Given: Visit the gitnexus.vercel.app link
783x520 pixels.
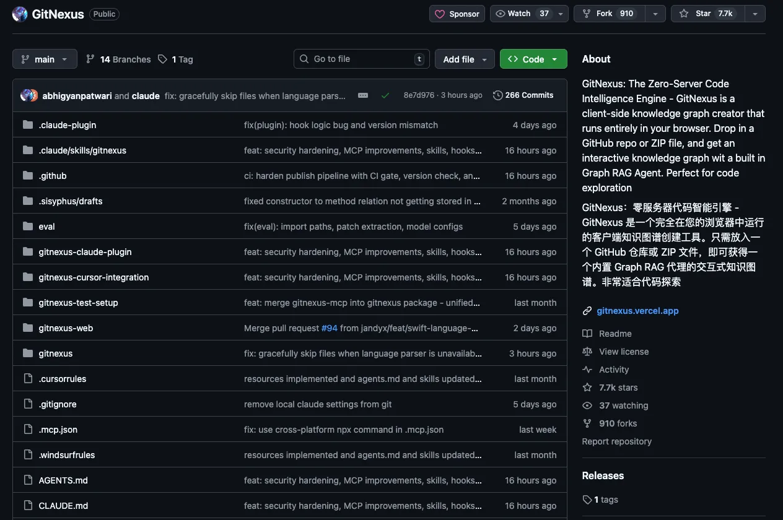Looking at the screenshot, I should [637, 311].
